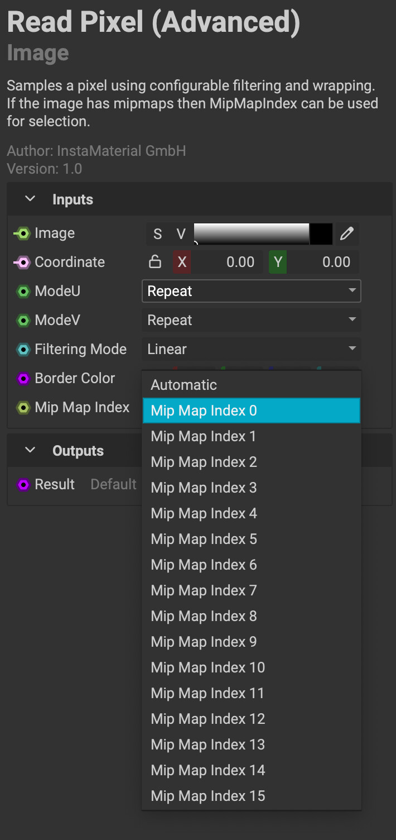This screenshot has height=840, width=396.
Task: Click the pencil edit icon for Image
Action: click(x=346, y=234)
